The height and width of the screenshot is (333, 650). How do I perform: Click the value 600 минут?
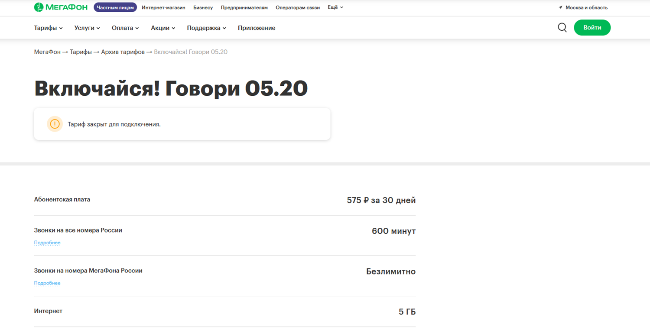point(393,231)
